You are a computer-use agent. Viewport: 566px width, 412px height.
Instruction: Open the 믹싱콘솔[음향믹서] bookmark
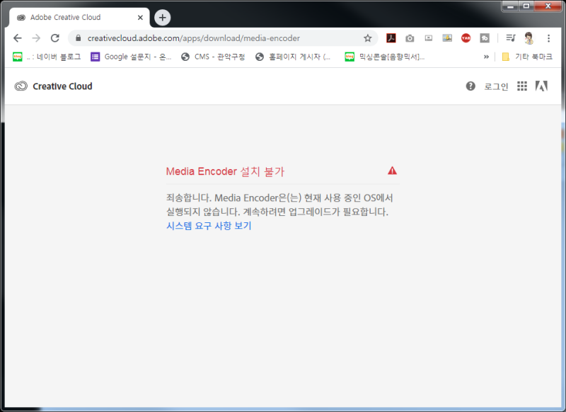tap(385, 57)
